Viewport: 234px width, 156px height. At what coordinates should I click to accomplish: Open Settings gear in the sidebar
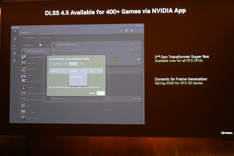(14, 61)
